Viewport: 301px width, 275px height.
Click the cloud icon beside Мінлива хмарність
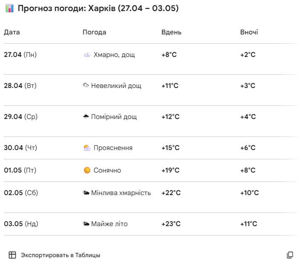[86, 193]
